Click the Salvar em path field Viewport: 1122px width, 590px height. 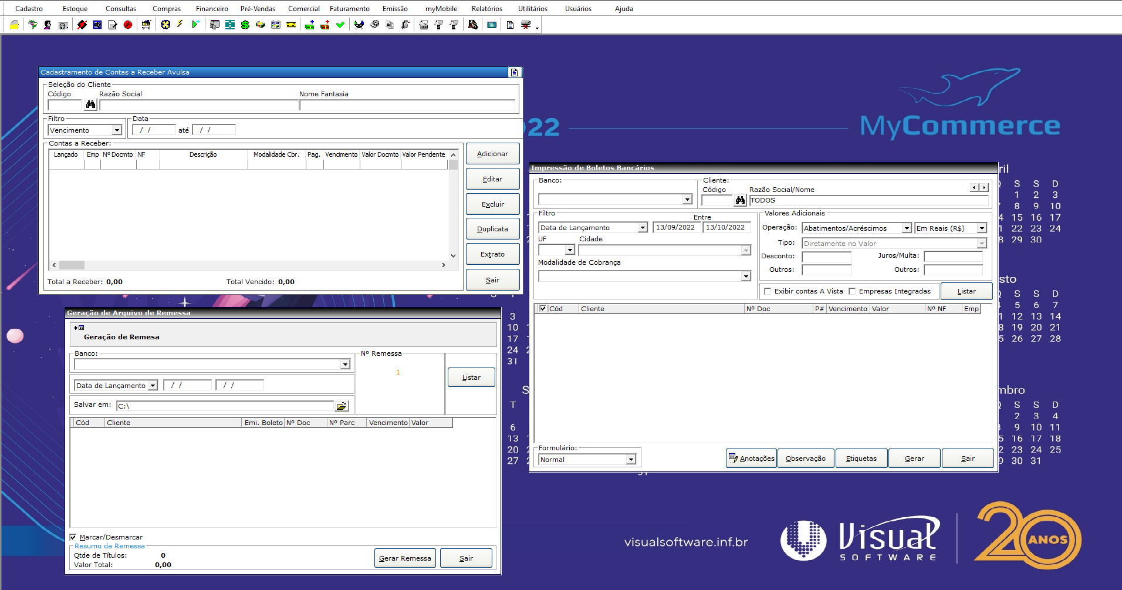point(225,406)
